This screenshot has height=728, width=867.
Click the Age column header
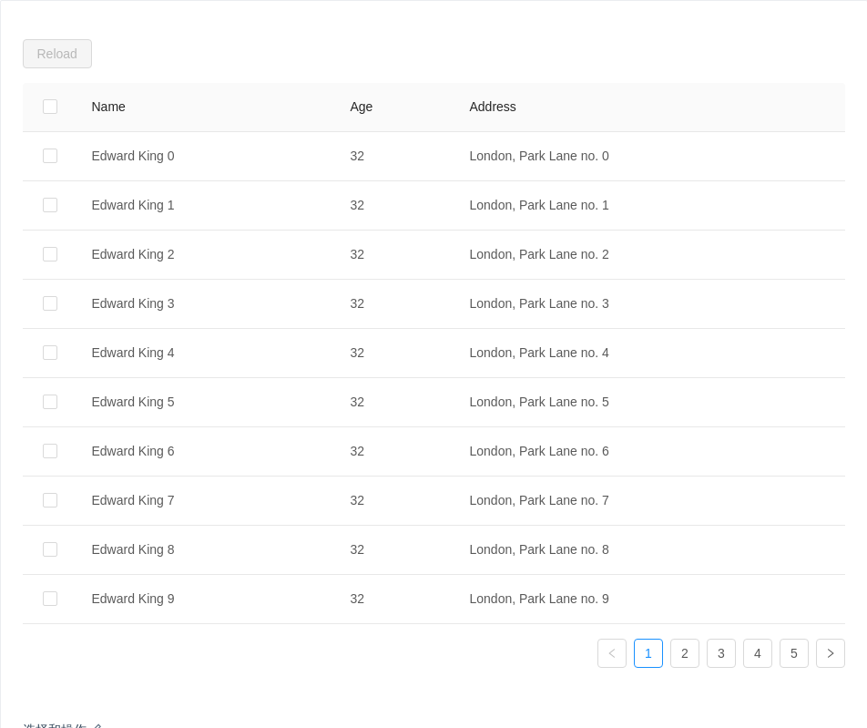point(361,107)
